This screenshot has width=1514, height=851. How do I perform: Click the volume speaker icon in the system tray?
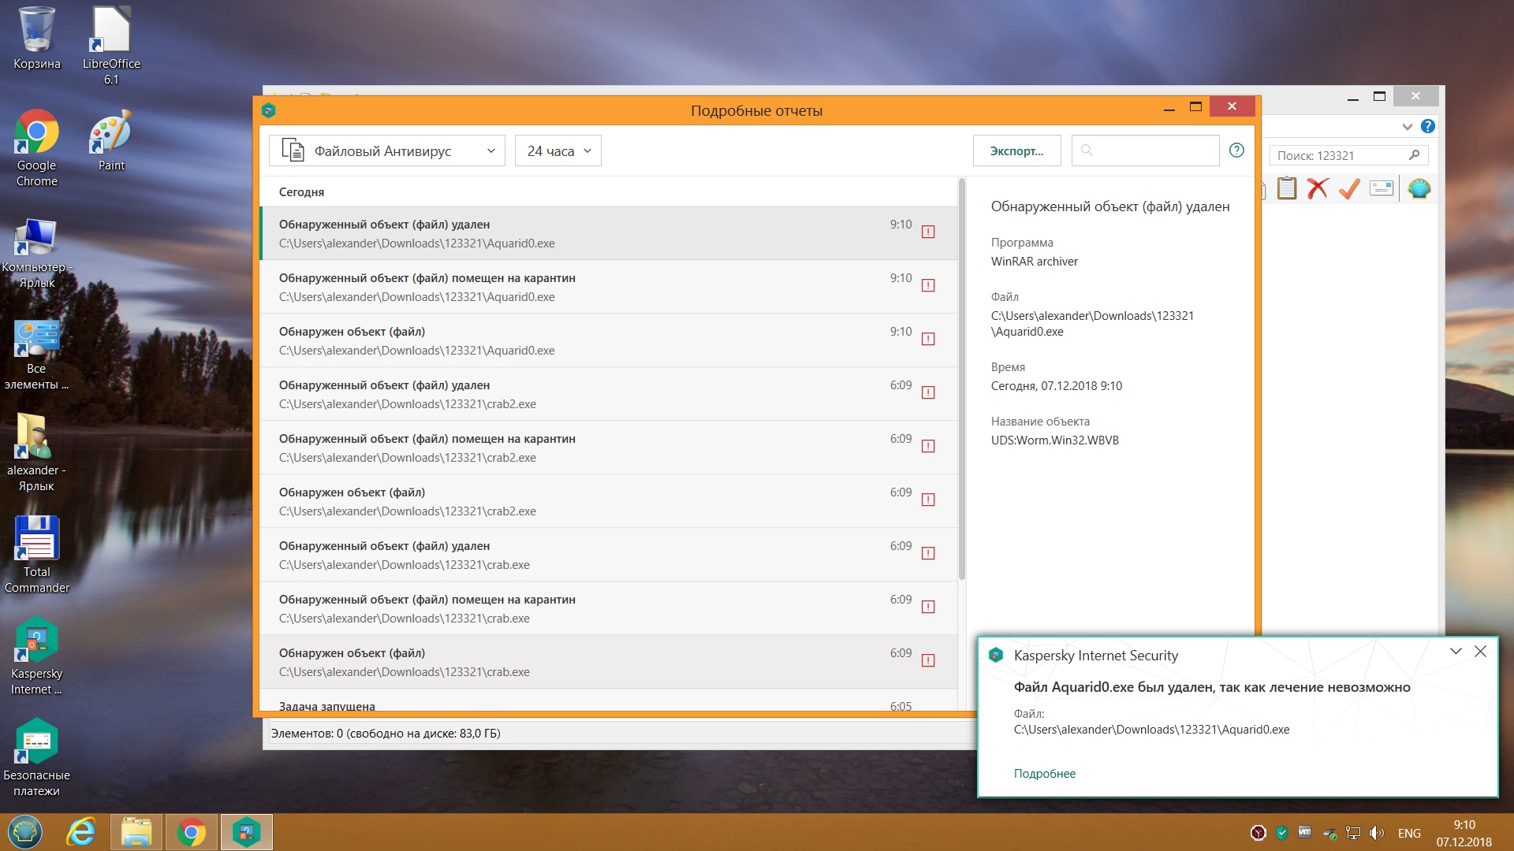coord(1377,833)
